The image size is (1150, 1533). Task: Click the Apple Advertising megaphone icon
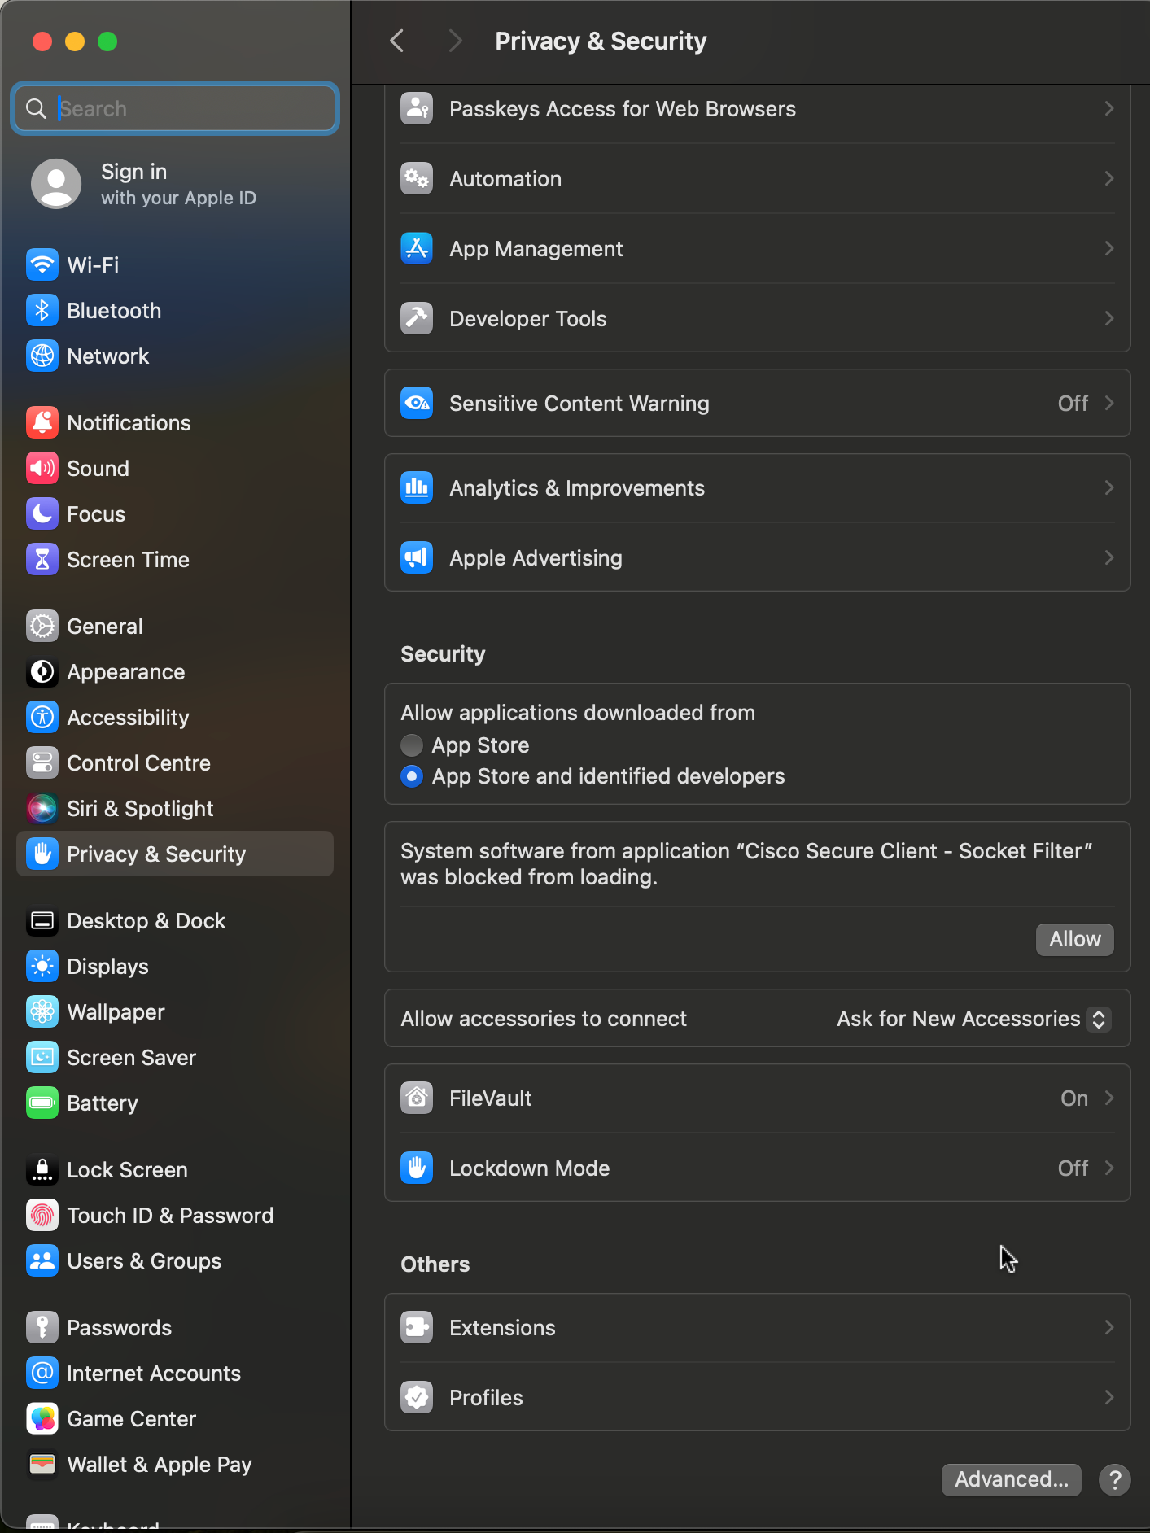click(417, 557)
